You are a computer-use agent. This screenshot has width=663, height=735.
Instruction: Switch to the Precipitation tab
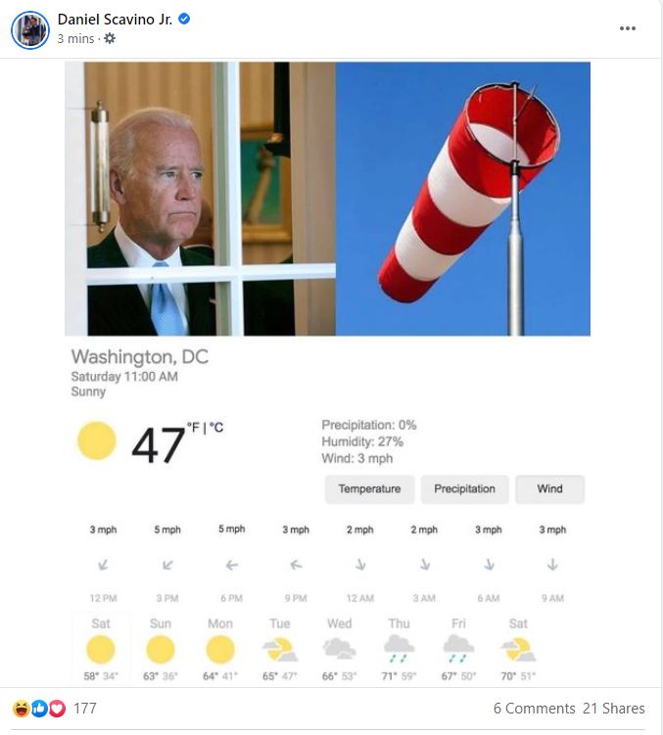(464, 489)
